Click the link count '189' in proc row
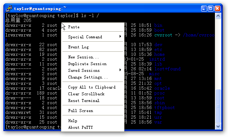 41,93
